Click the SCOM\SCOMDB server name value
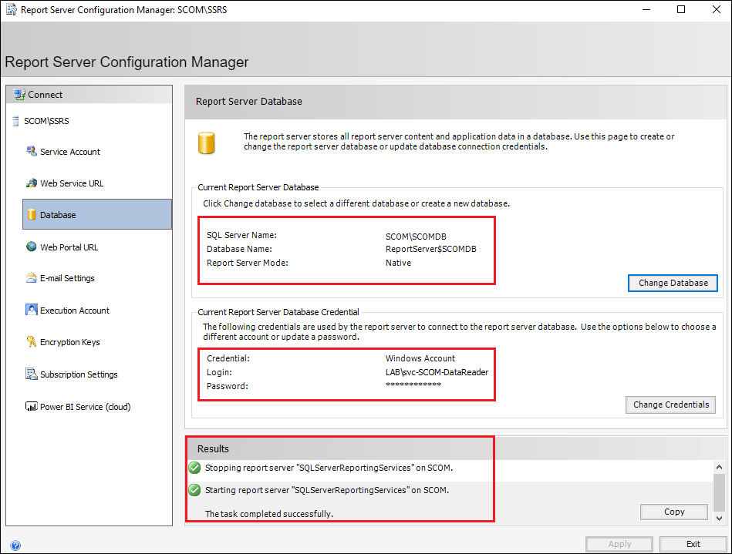 (416, 237)
